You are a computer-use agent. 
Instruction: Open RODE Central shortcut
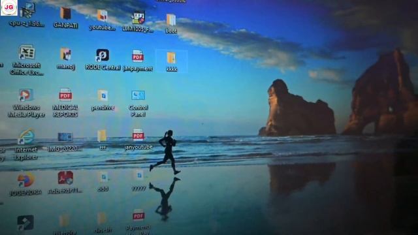point(103,59)
